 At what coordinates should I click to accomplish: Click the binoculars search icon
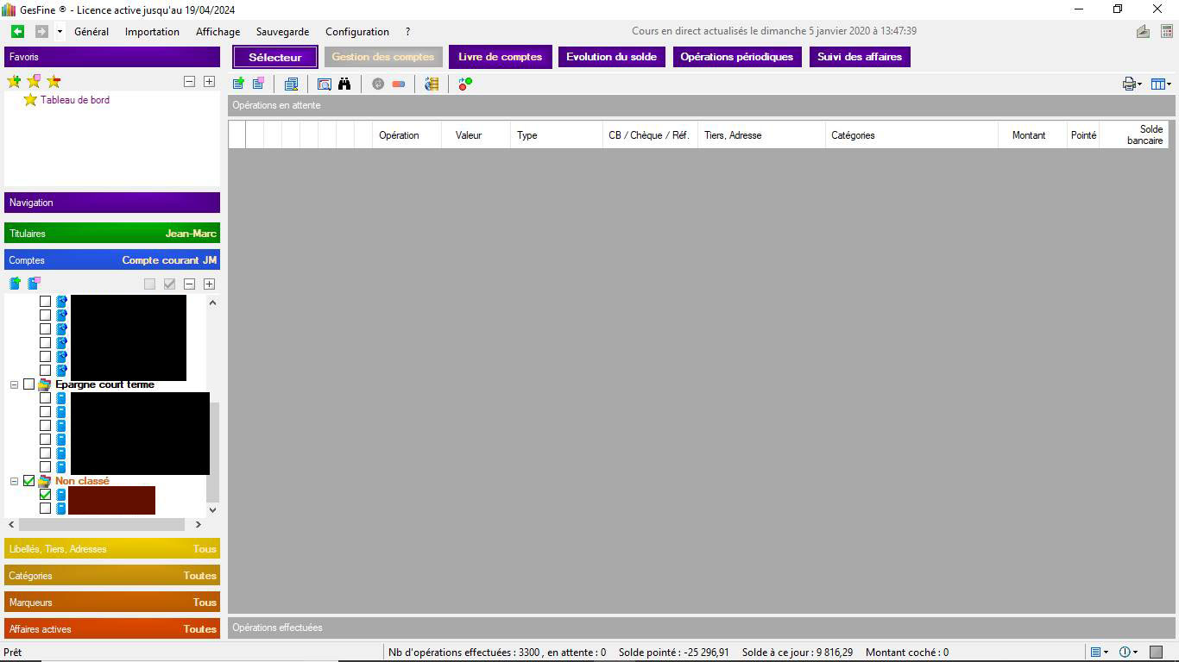pos(344,84)
